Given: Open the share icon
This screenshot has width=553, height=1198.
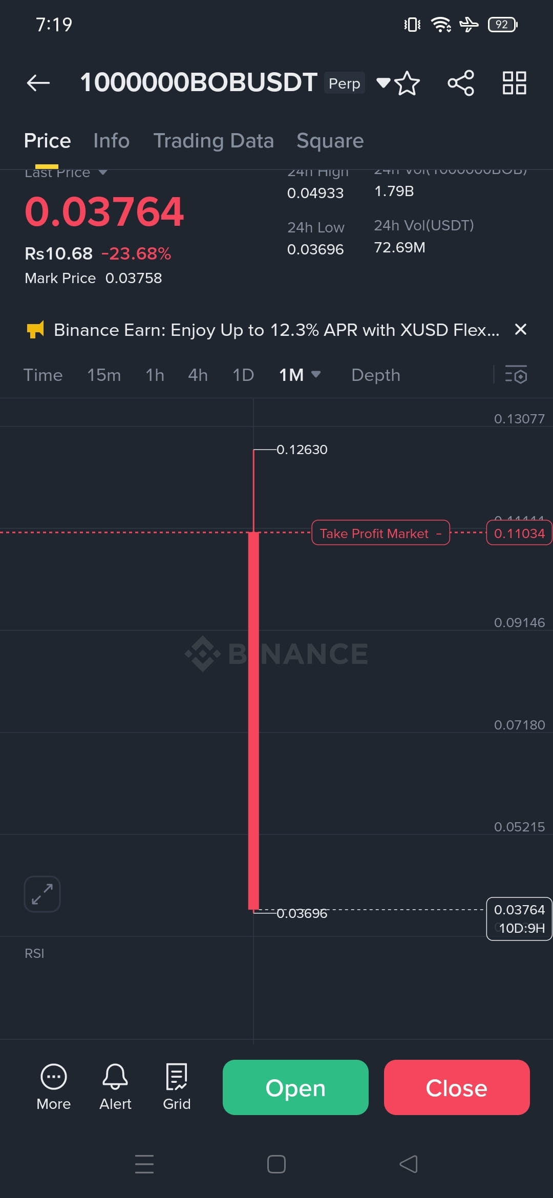Looking at the screenshot, I should pos(461,83).
